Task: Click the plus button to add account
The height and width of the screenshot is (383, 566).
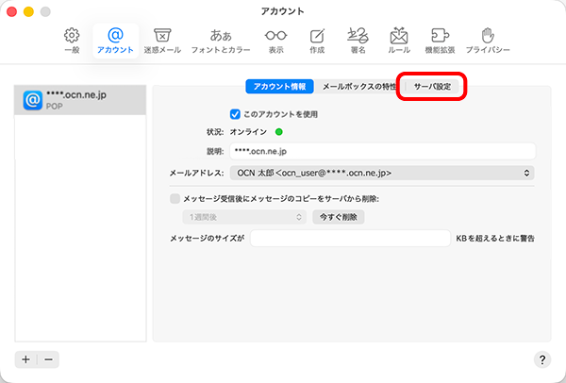Action: click(x=25, y=359)
